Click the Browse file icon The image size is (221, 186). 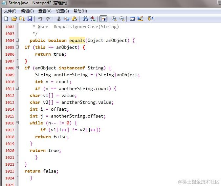[22, 19]
